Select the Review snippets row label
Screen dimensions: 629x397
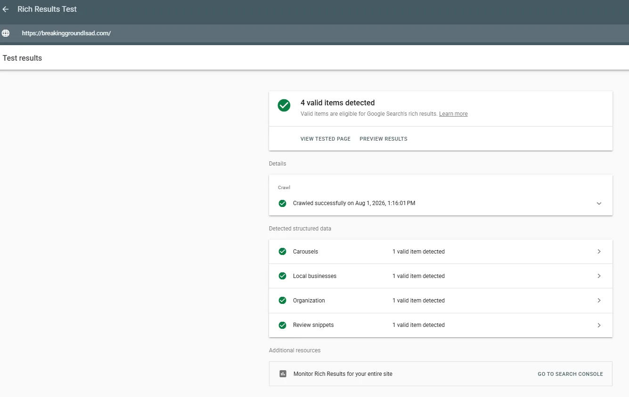click(313, 325)
